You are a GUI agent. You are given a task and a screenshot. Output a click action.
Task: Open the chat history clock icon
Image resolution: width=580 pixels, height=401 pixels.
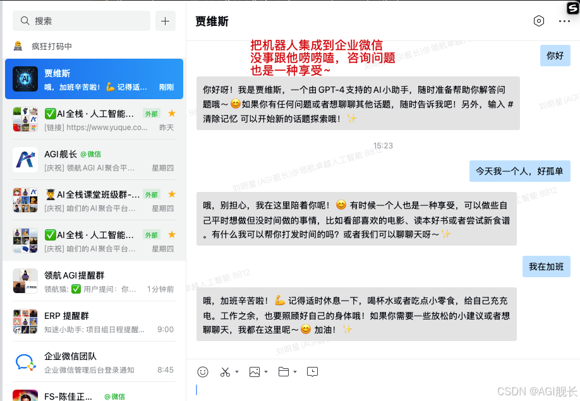pos(312,372)
